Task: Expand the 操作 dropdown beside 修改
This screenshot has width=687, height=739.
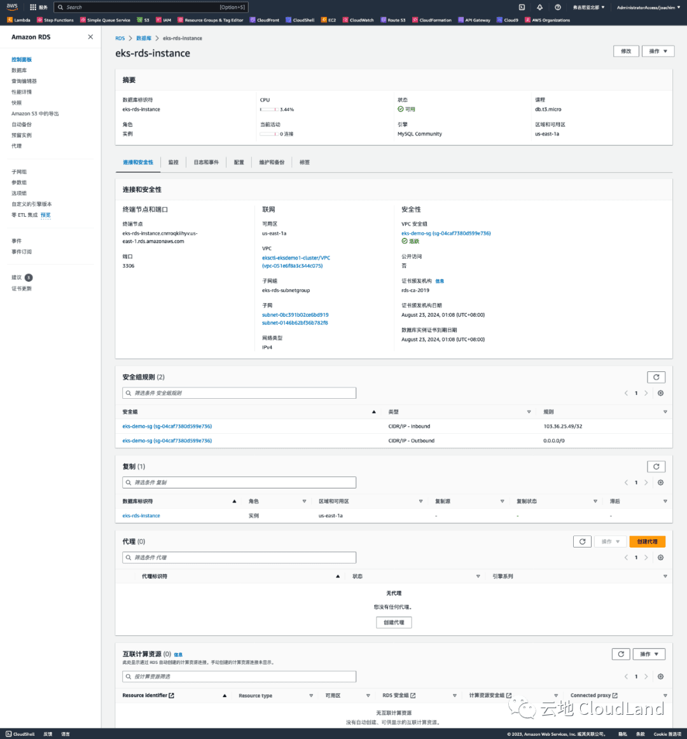Action: pos(658,51)
